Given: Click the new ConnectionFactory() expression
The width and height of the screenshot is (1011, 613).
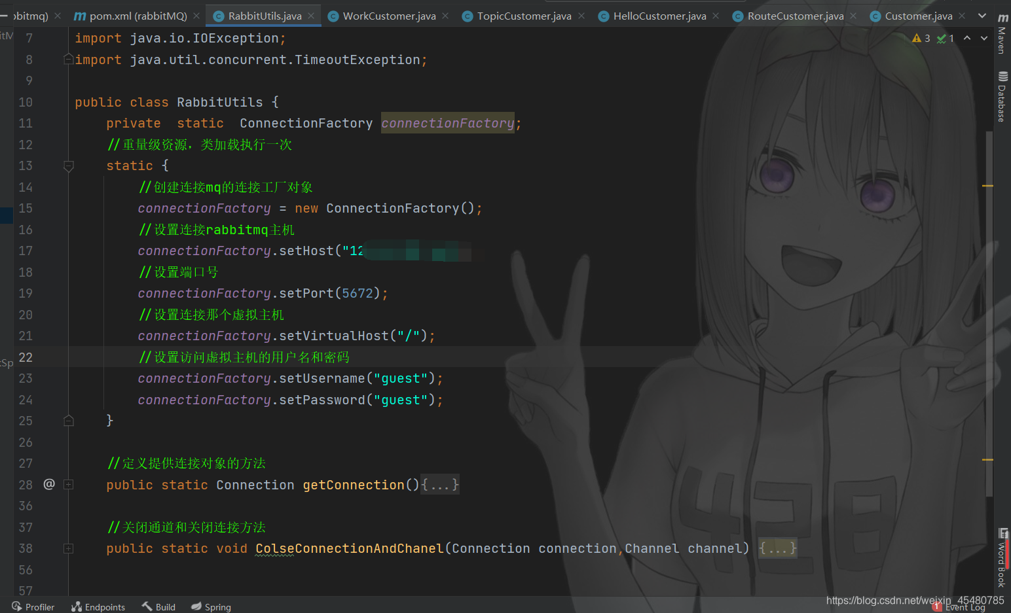Looking at the screenshot, I should (x=384, y=208).
